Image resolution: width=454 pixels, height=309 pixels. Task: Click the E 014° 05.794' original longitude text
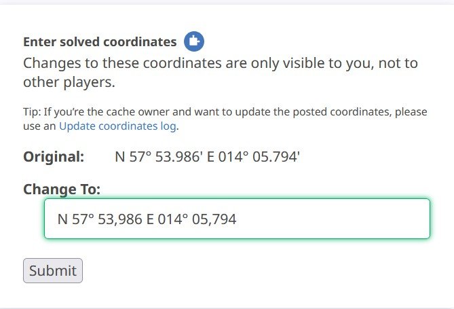[x=253, y=157]
